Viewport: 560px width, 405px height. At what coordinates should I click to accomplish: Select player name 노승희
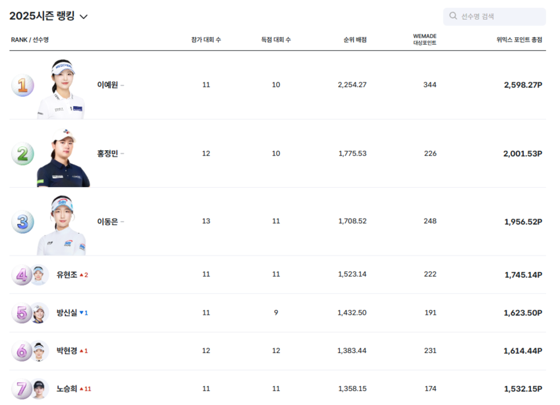point(67,389)
